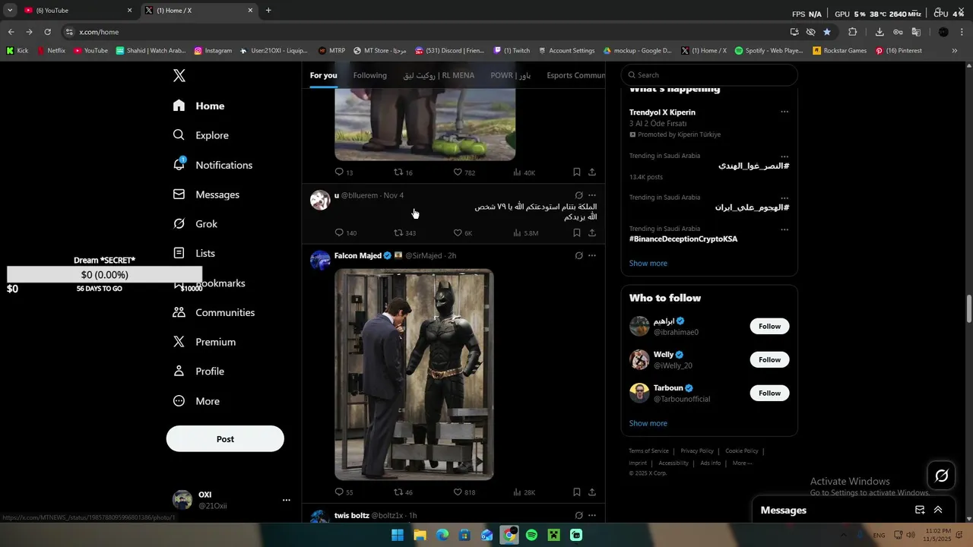Image resolution: width=973 pixels, height=547 pixels.
Task: Click the X logo in the sidebar
Action: pos(179,75)
